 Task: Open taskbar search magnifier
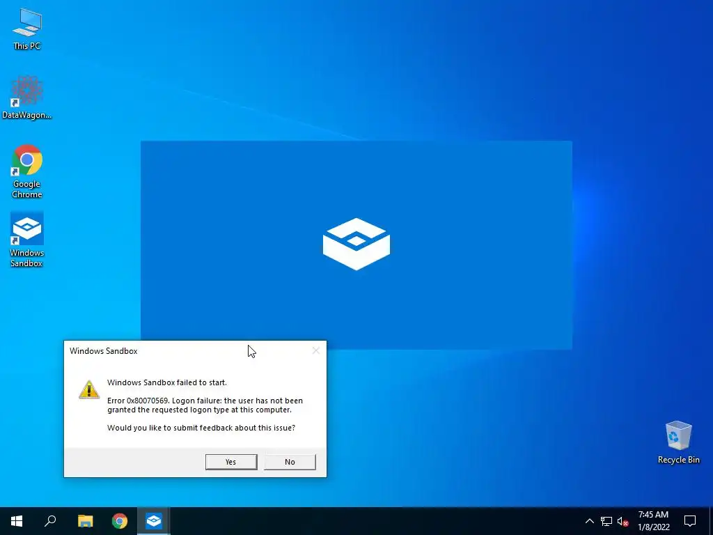click(x=50, y=521)
